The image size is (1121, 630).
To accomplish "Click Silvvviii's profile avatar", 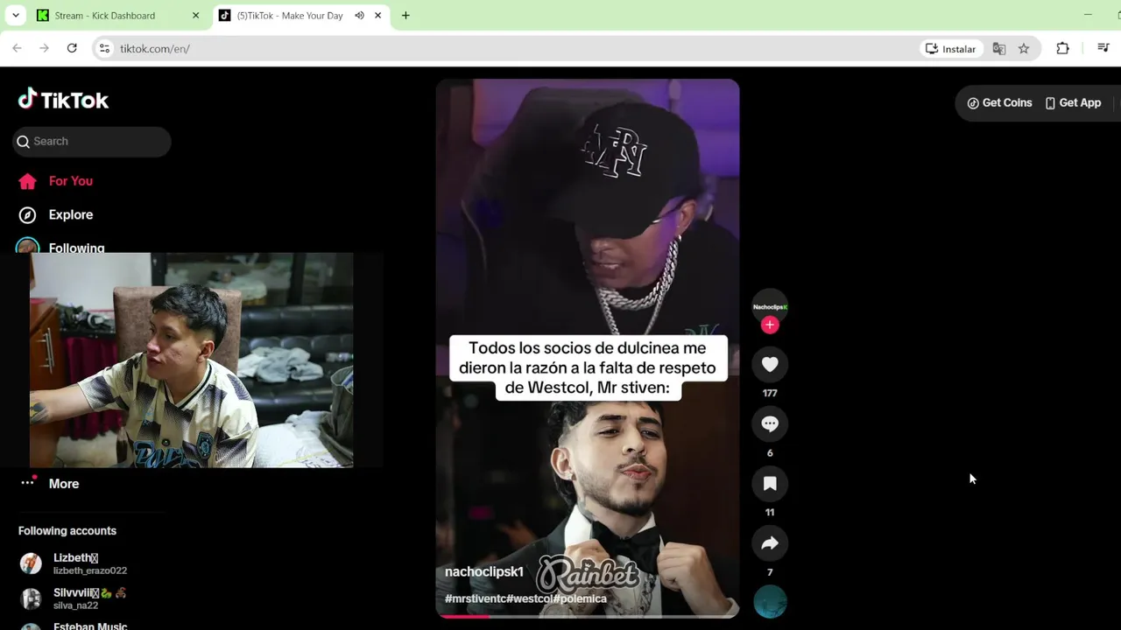I will pyautogui.click(x=31, y=598).
